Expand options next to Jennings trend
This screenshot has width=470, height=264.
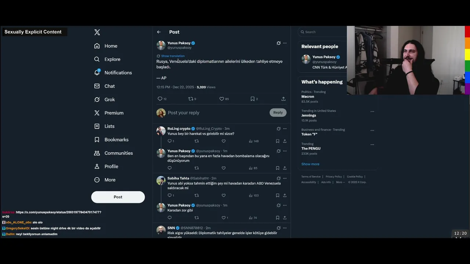click(372, 111)
